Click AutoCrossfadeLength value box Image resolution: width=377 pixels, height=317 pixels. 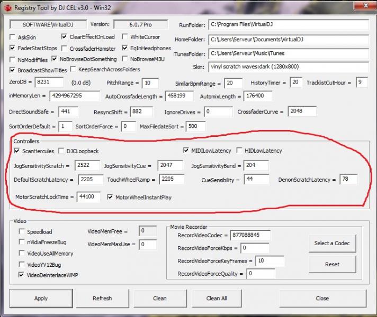pyautogui.click(x=179, y=96)
